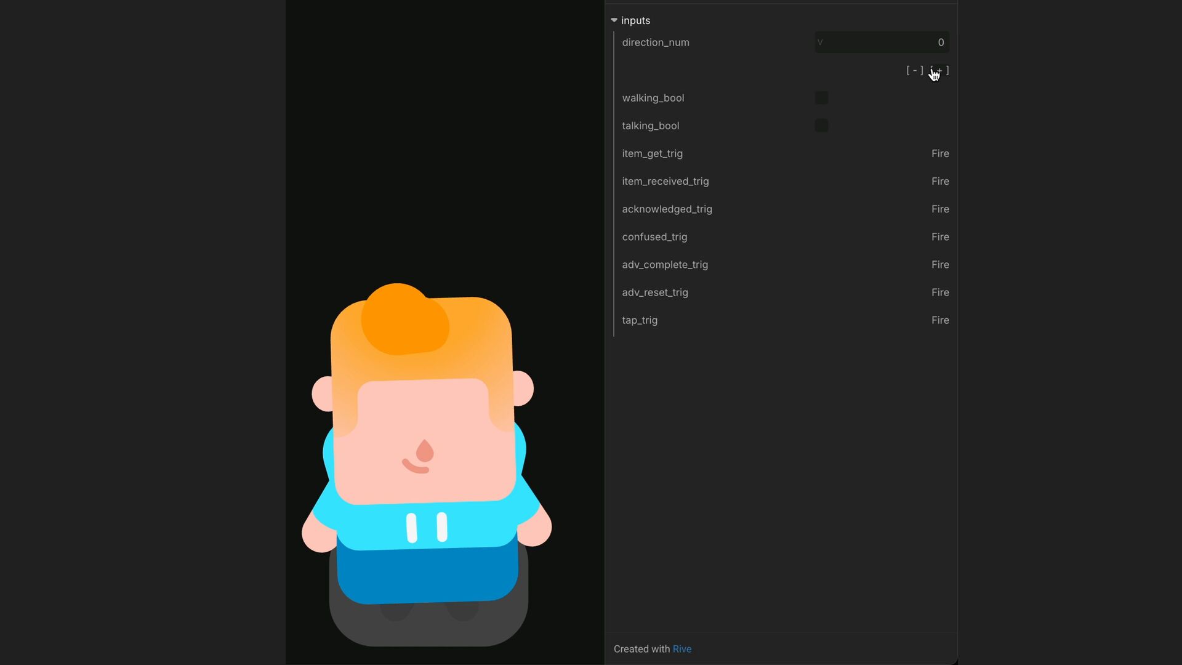Viewport: 1182px width, 665px height.
Task: Tap the character's orange hair tuft
Action: tap(403, 319)
